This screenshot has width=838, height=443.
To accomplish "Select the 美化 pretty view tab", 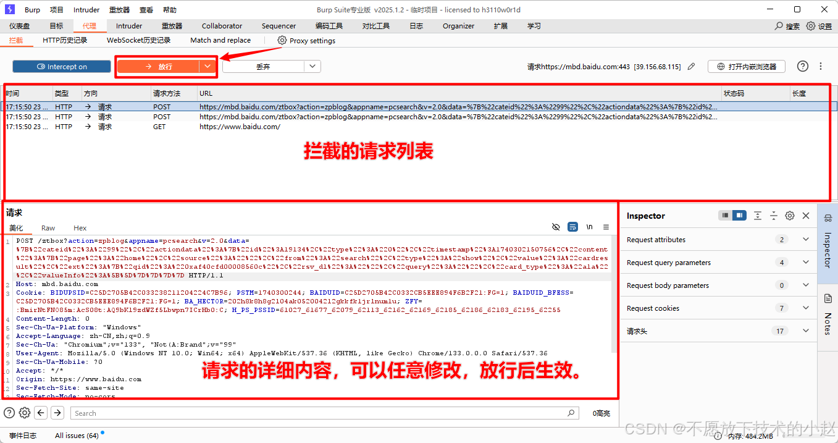I will [16, 228].
